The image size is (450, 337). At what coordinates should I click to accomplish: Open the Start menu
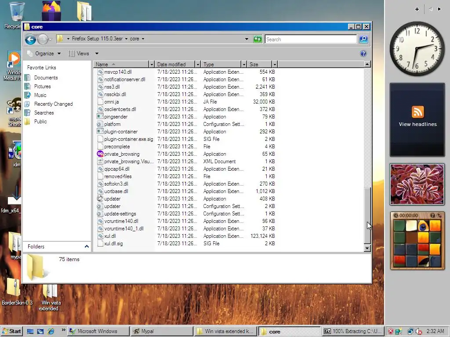(x=12, y=331)
